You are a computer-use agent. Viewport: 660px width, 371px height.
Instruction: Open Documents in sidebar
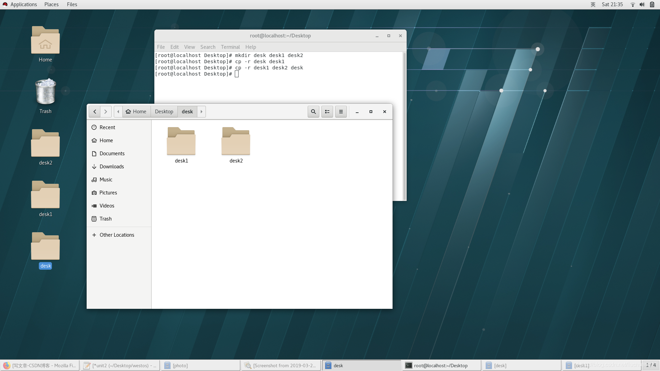(119, 154)
